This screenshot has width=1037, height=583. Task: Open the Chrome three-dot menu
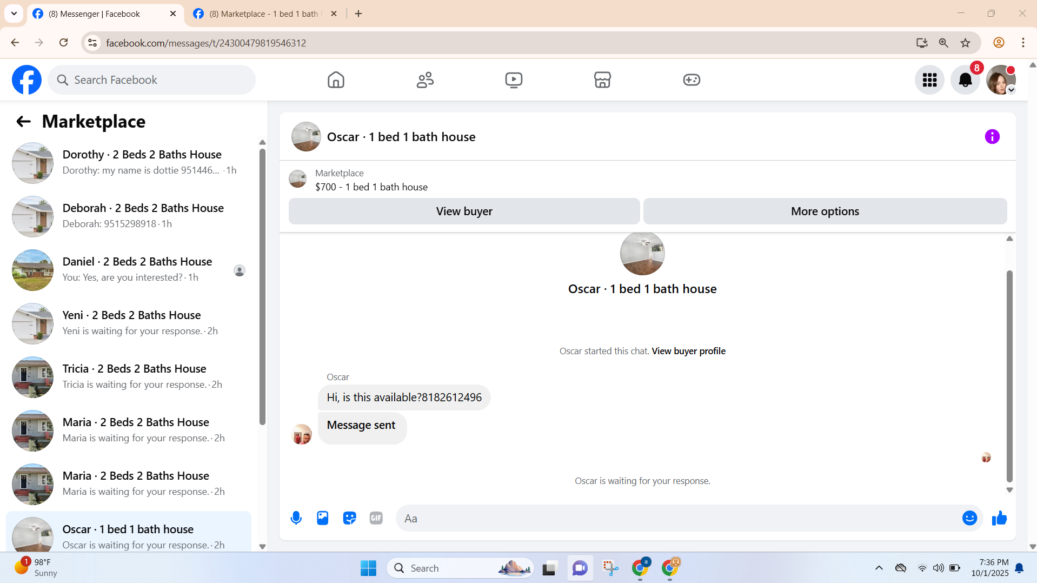(x=1023, y=43)
